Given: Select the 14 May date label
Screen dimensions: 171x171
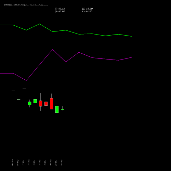Looking at the screenshot, I should pos(29,162).
